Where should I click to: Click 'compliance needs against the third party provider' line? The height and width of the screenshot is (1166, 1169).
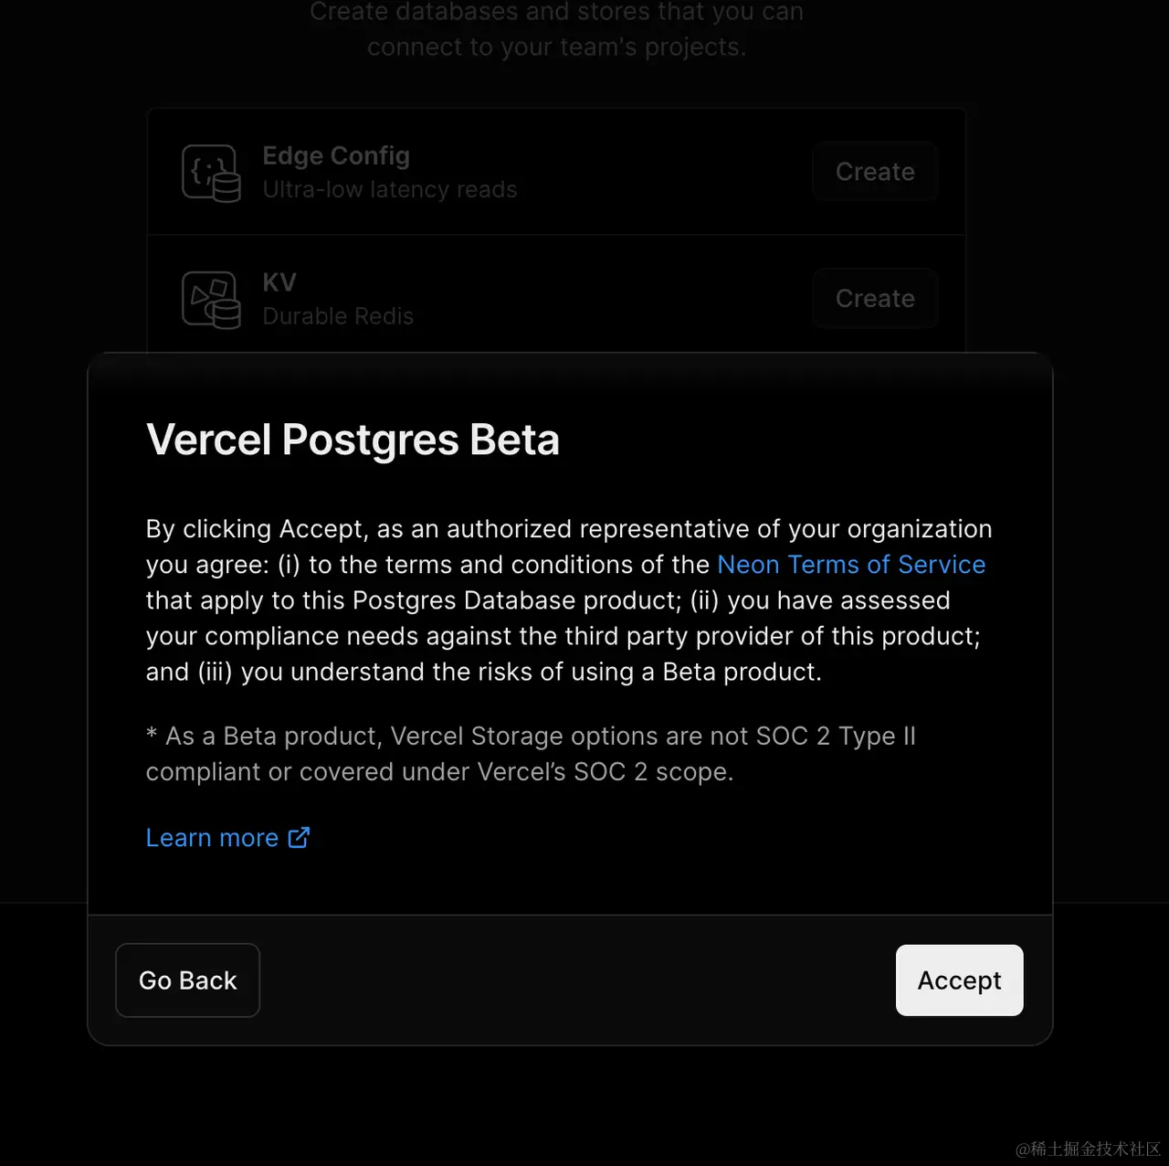point(563,637)
